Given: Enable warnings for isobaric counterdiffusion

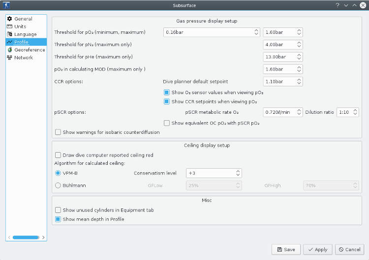Looking at the screenshot, I should [58, 132].
